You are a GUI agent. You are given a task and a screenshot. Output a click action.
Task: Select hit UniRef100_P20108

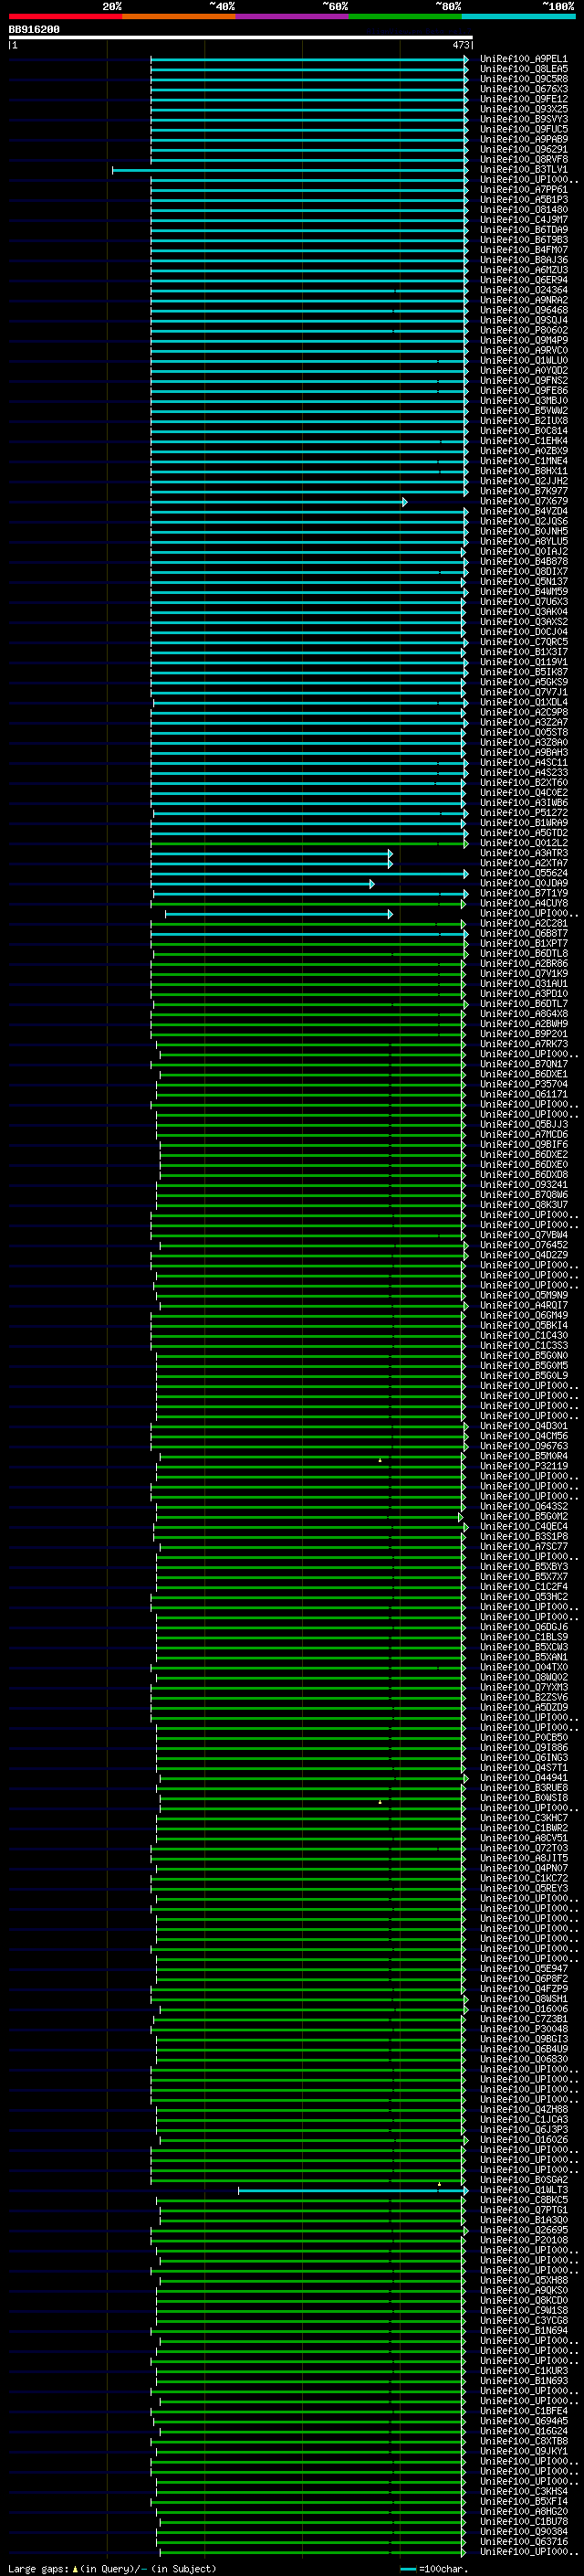(523, 2240)
